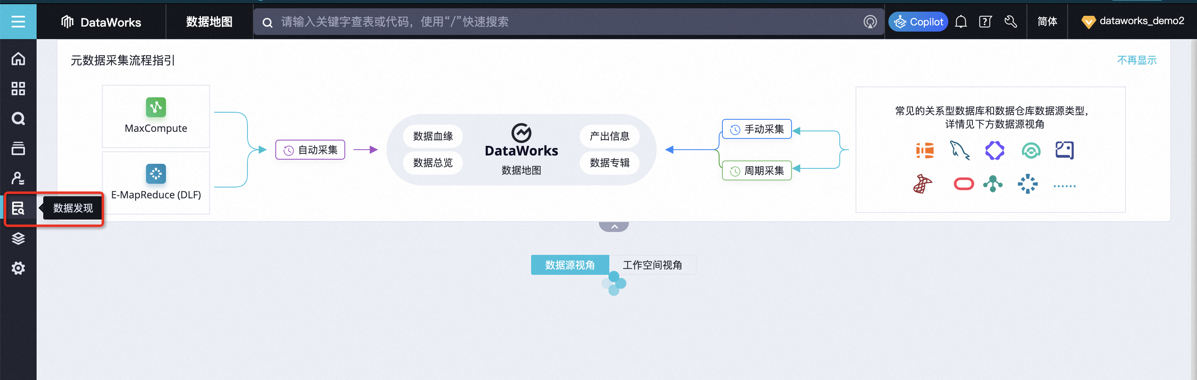Viewport: 1197px width, 380px height.
Task: Switch language via 简体 selector
Action: point(1047,22)
